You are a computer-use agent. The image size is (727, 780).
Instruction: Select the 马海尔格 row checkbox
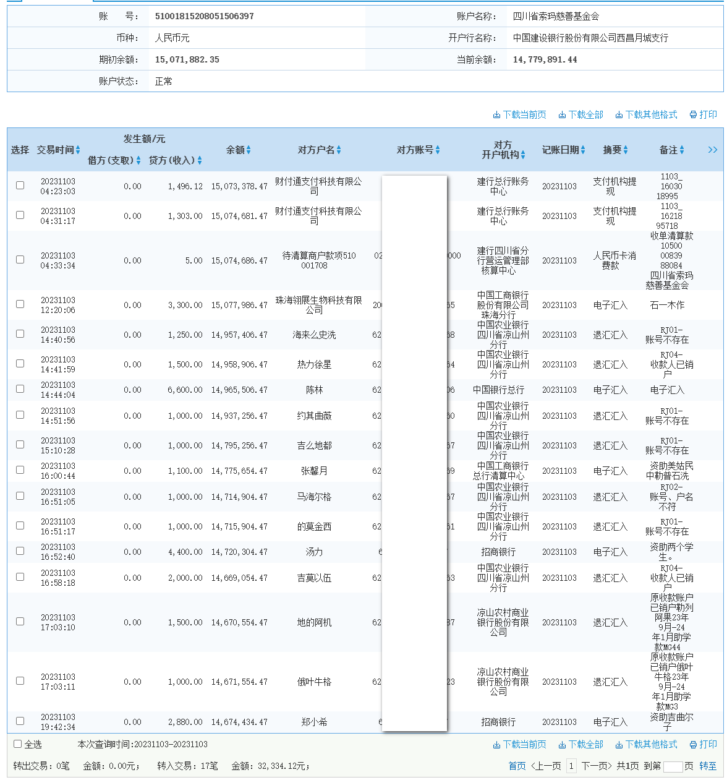tap(20, 495)
